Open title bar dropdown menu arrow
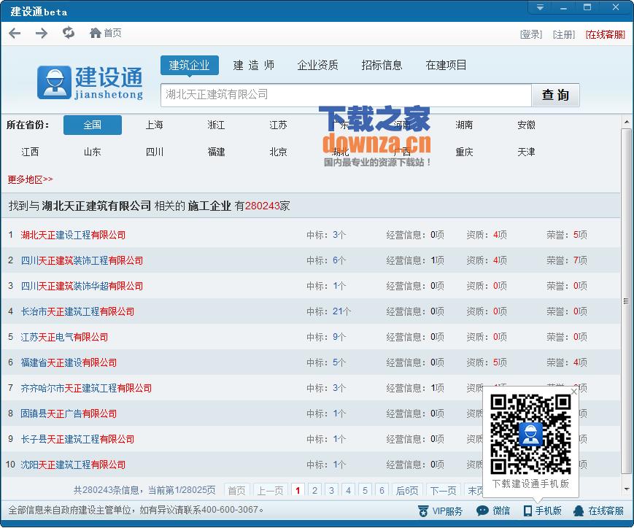The image size is (634, 528). (540, 8)
